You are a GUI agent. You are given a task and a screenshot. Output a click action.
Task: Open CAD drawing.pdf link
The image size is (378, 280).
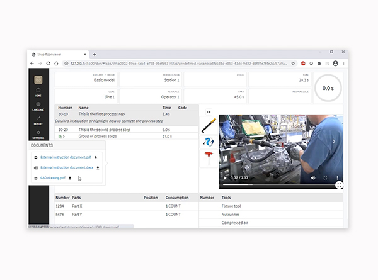tap(53, 178)
